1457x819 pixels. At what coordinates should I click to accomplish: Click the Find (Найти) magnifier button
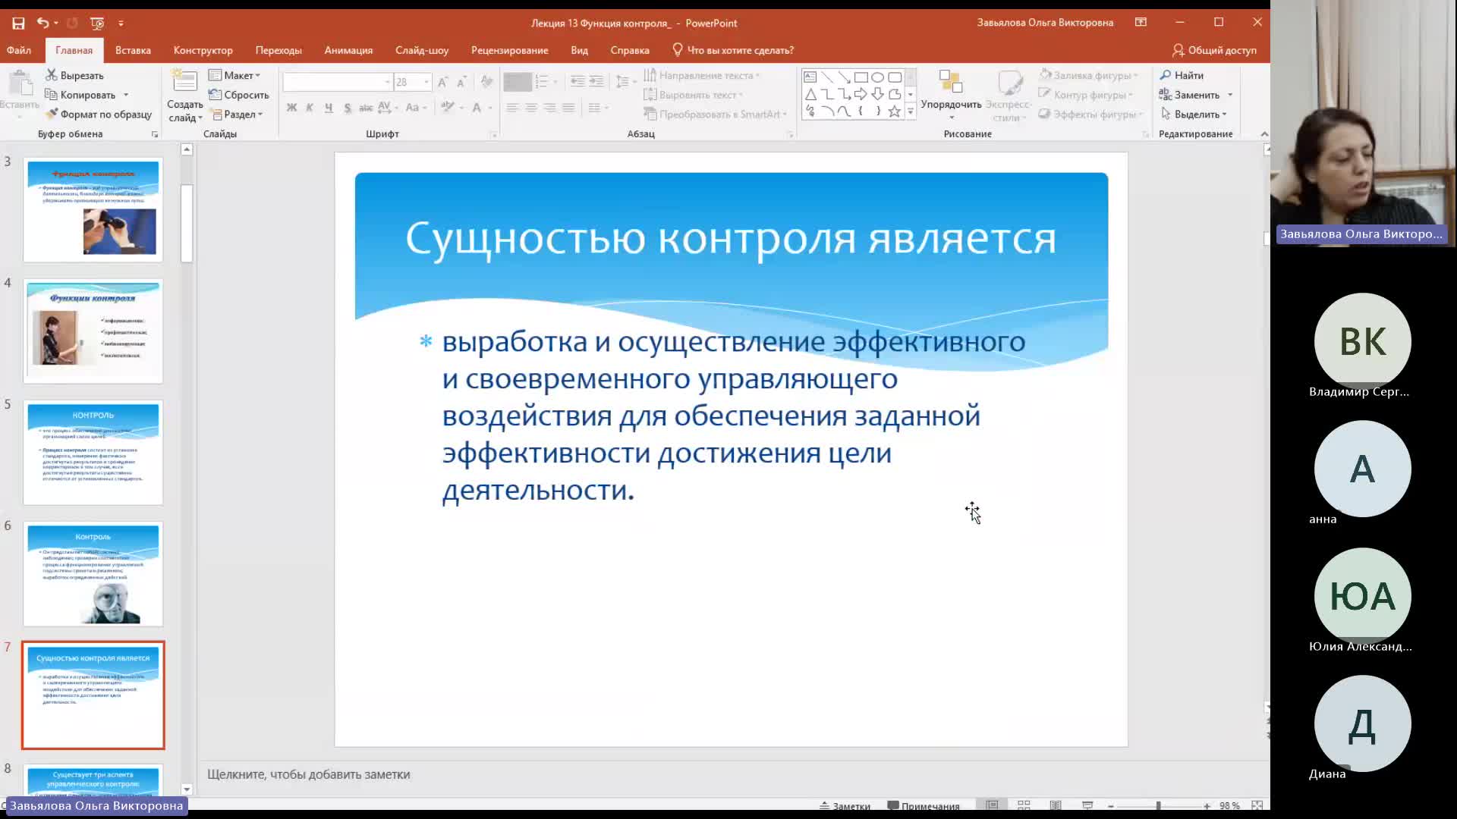(1182, 75)
